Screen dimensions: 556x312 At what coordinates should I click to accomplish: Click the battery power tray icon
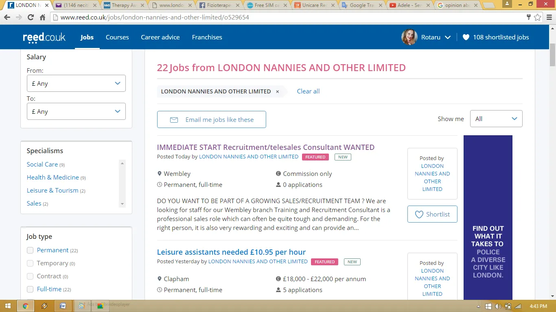click(x=508, y=306)
